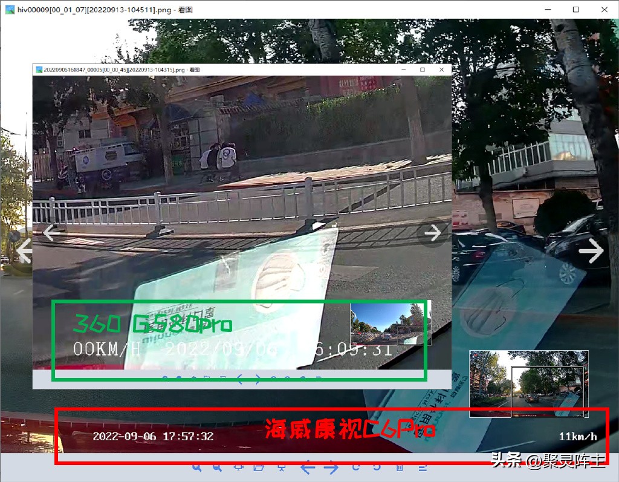Screen dimensions: 619x482
Task: Go back an image with the inner viewer's left chevron
Action: click(49, 233)
